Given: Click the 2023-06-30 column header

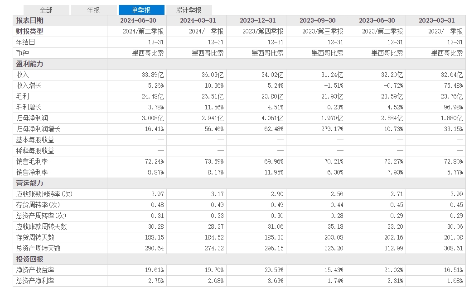Looking at the screenshot, I should coord(377,20).
